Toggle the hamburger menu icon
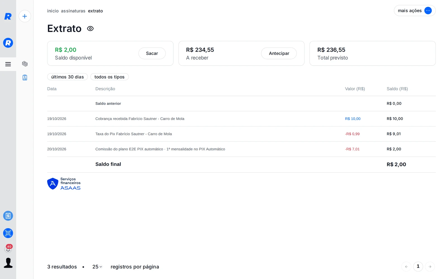The image size is (447, 279). pyautogui.click(x=8, y=64)
